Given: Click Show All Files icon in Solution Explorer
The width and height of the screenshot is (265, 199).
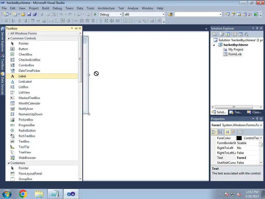Looking at the screenshot, I should 222,34.
